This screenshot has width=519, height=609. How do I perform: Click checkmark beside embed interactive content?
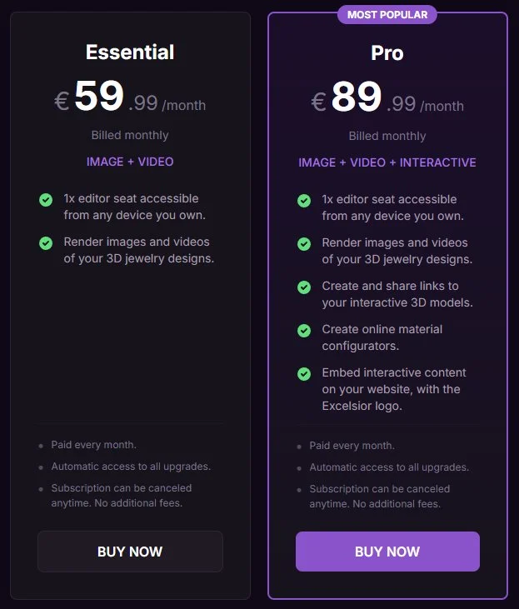point(304,374)
